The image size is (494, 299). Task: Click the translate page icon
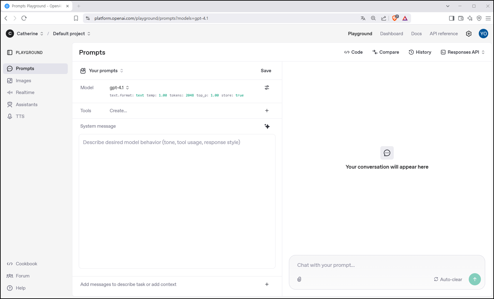point(363,18)
